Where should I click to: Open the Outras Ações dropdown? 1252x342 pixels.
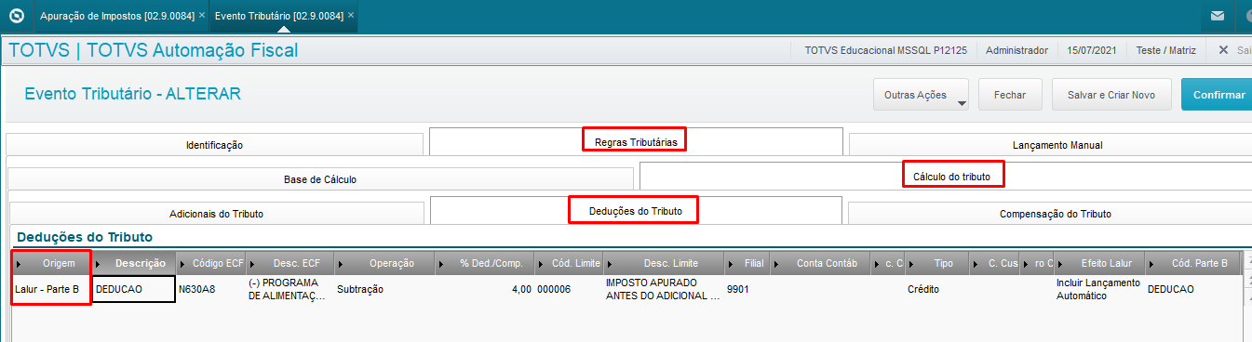921,95
